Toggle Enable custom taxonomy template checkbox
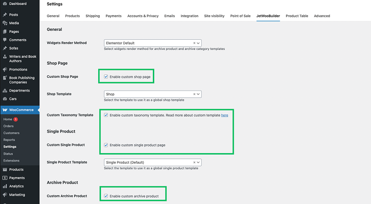Image resolution: width=371 pixels, height=204 pixels. pos(106,115)
